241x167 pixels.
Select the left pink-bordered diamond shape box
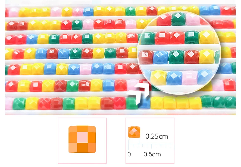tap(82, 141)
